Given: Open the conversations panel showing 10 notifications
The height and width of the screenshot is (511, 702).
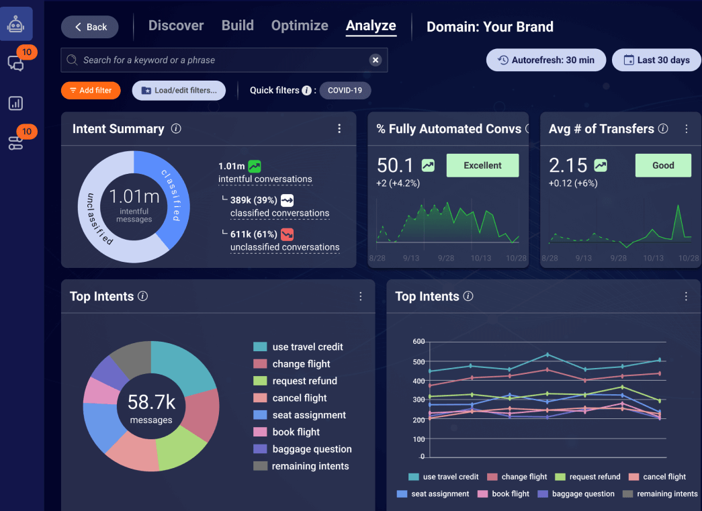Looking at the screenshot, I should [16, 62].
